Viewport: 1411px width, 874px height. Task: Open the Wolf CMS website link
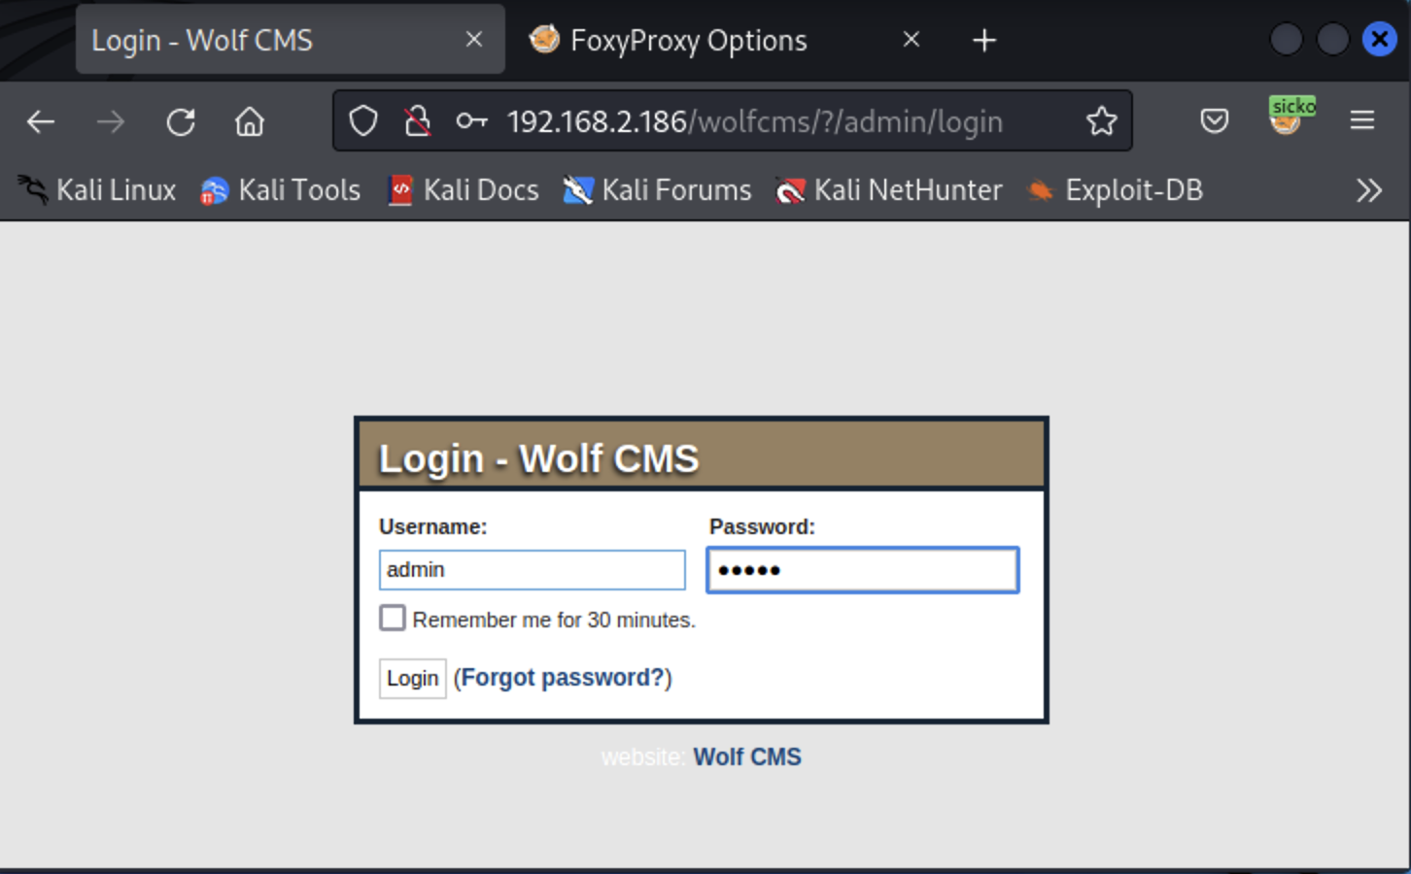(746, 757)
